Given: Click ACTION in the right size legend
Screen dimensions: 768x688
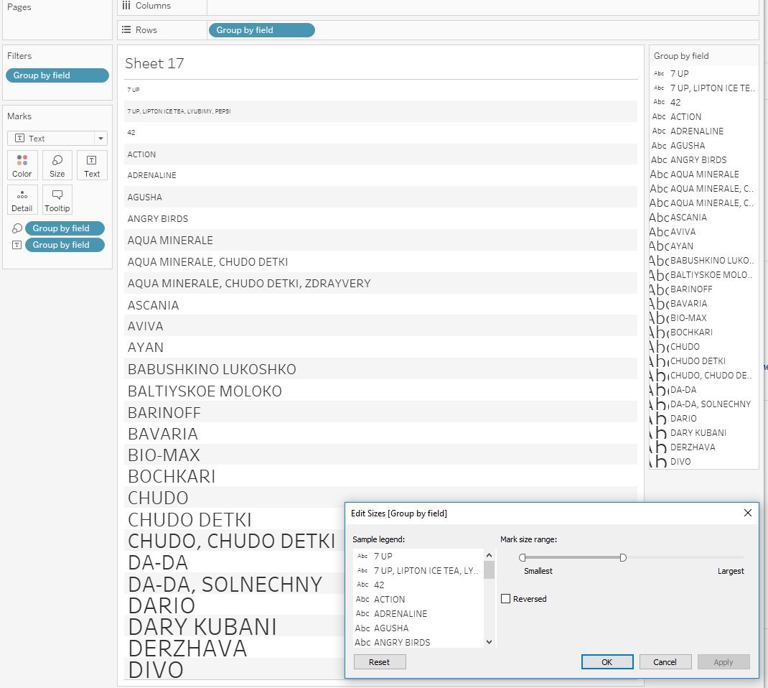Looking at the screenshot, I should coord(685,116).
